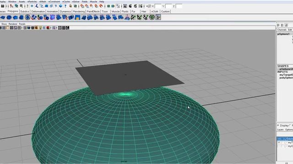Viewport: 293px width, 164px height.
Task: Click the pSphere1 object name in channel box
Action: tap(283, 34)
